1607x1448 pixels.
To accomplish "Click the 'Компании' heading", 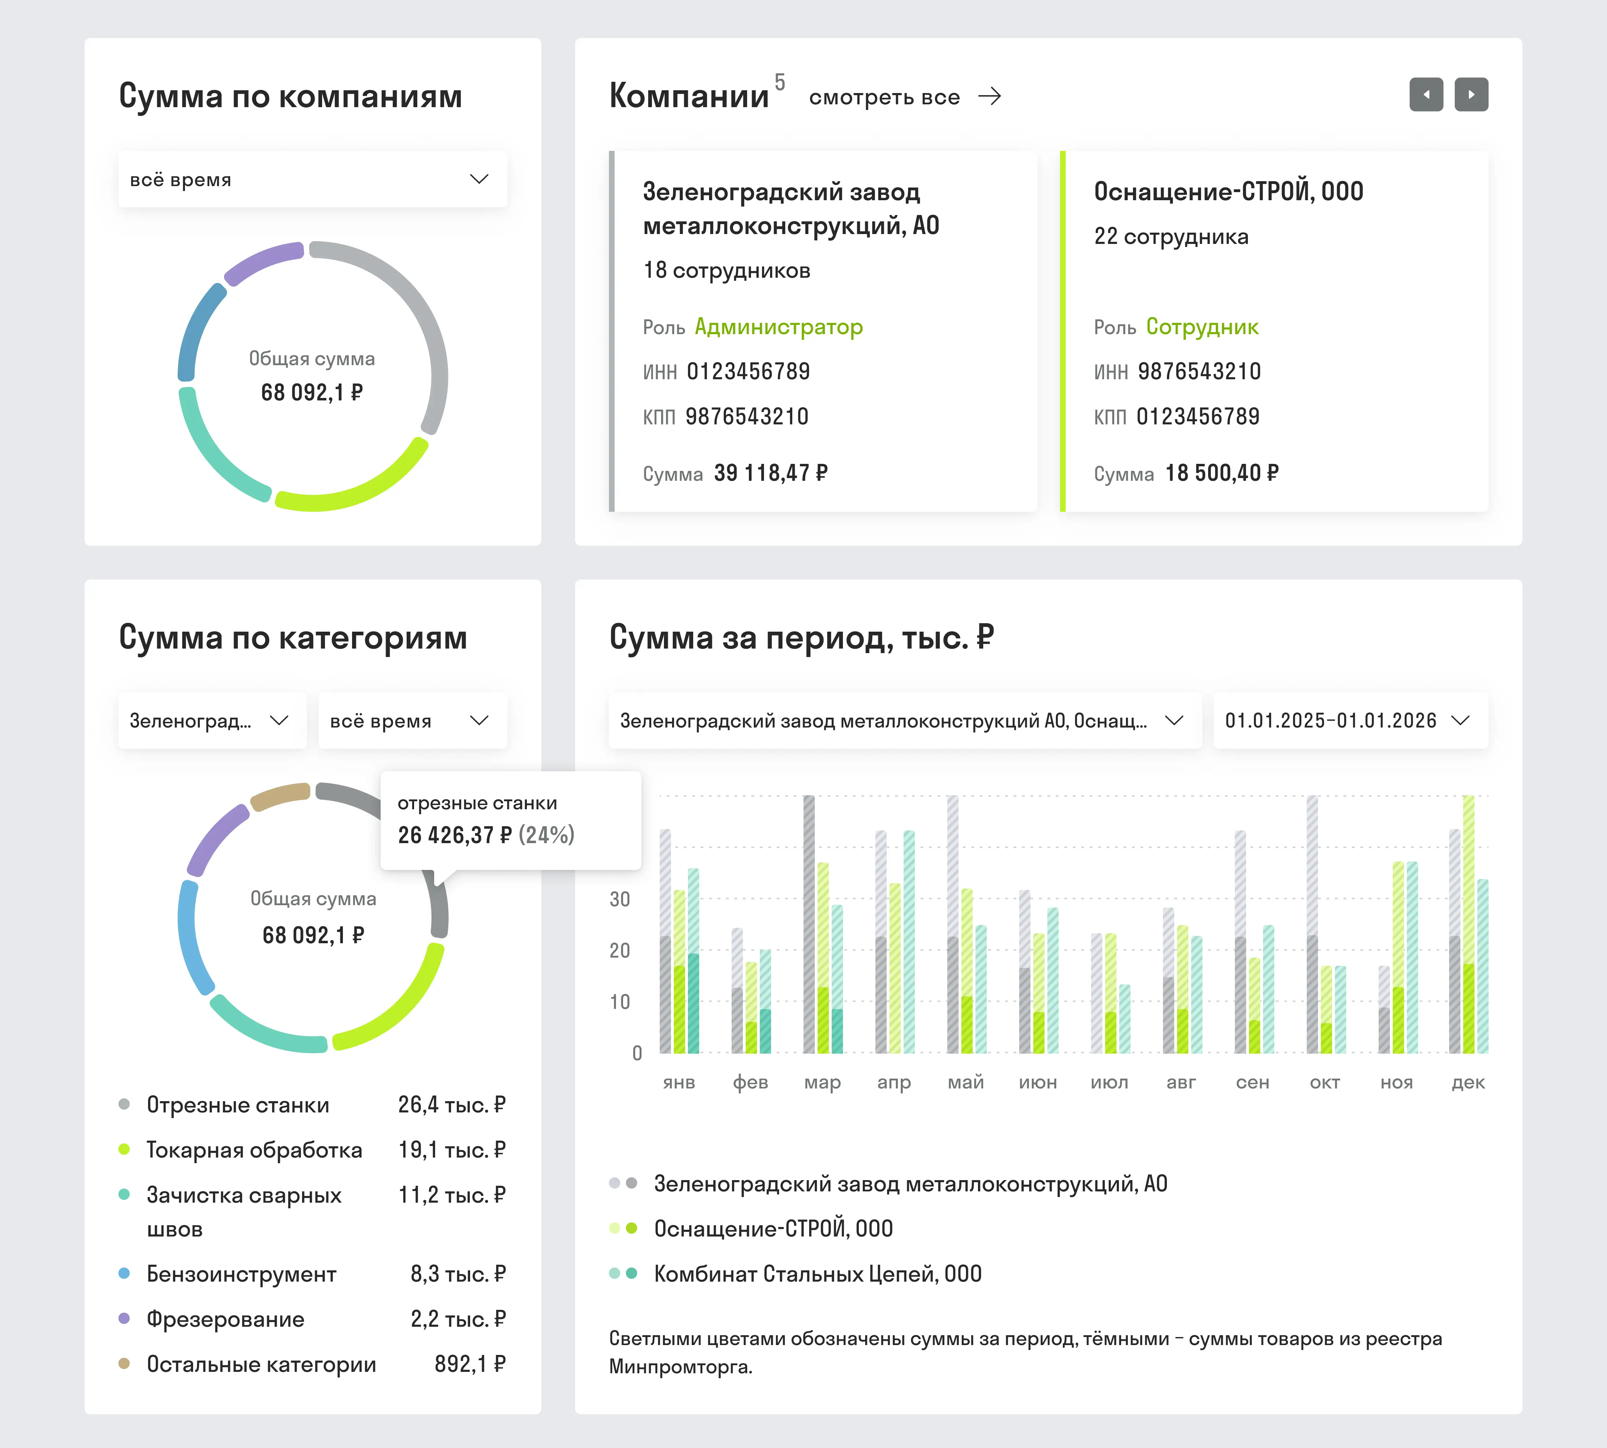I will (689, 96).
